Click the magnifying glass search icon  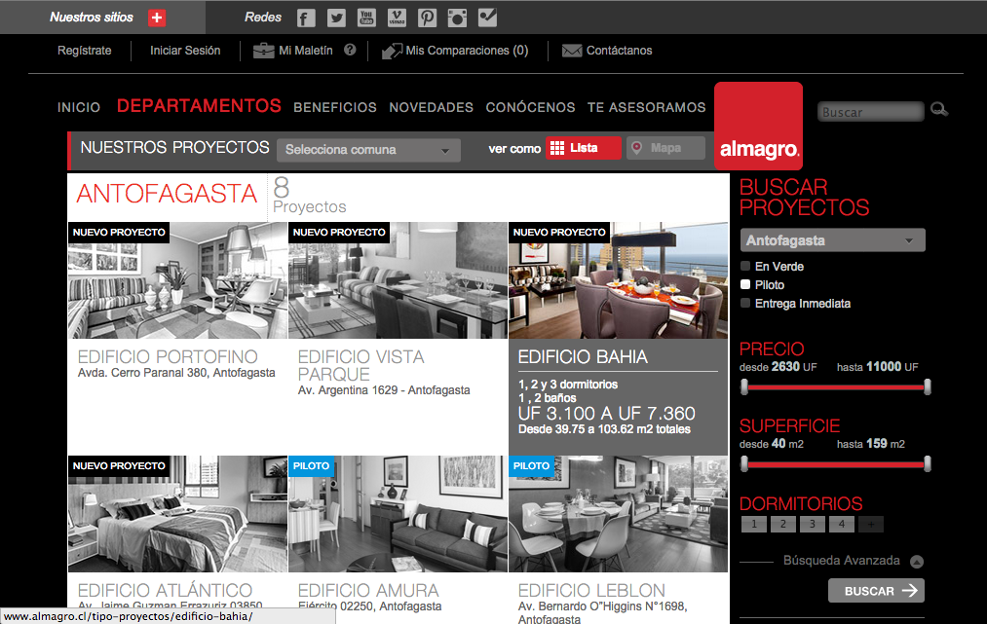[x=939, y=109]
